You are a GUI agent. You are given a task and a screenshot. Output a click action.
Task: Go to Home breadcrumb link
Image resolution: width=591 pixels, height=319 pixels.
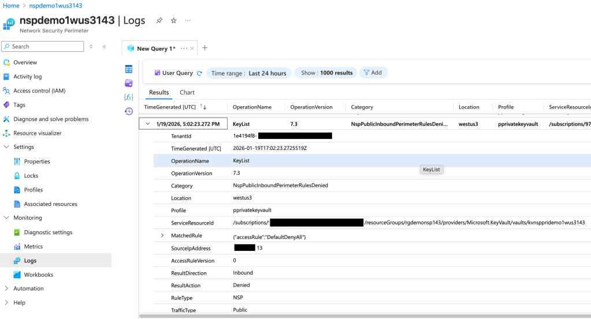(x=12, y=6)
